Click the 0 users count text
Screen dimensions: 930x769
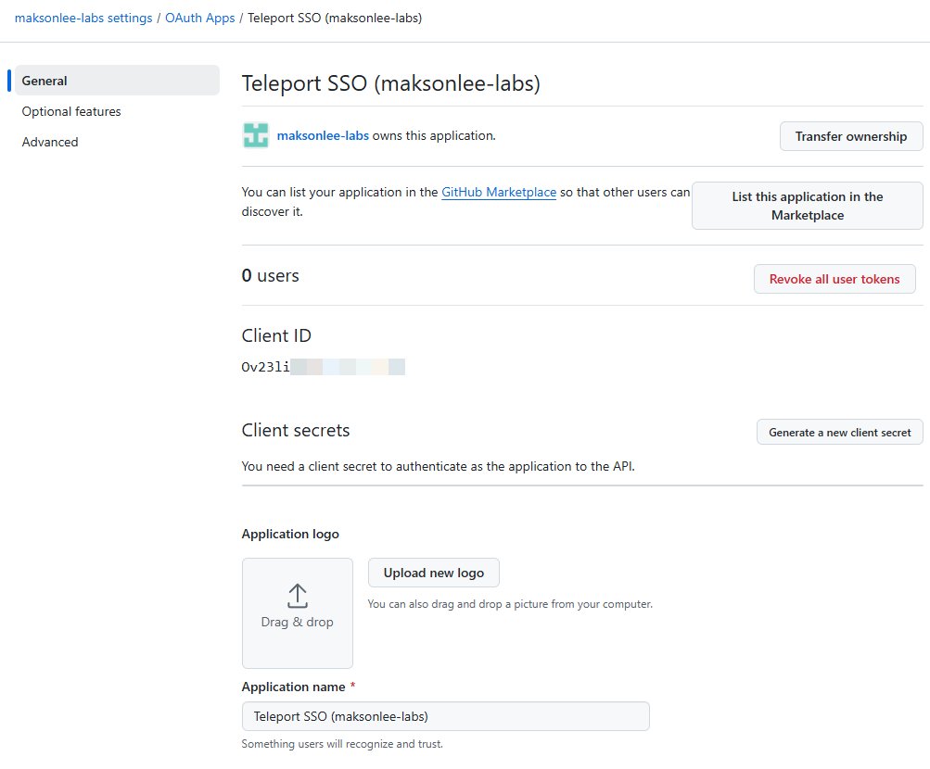[x=271, y=275]
